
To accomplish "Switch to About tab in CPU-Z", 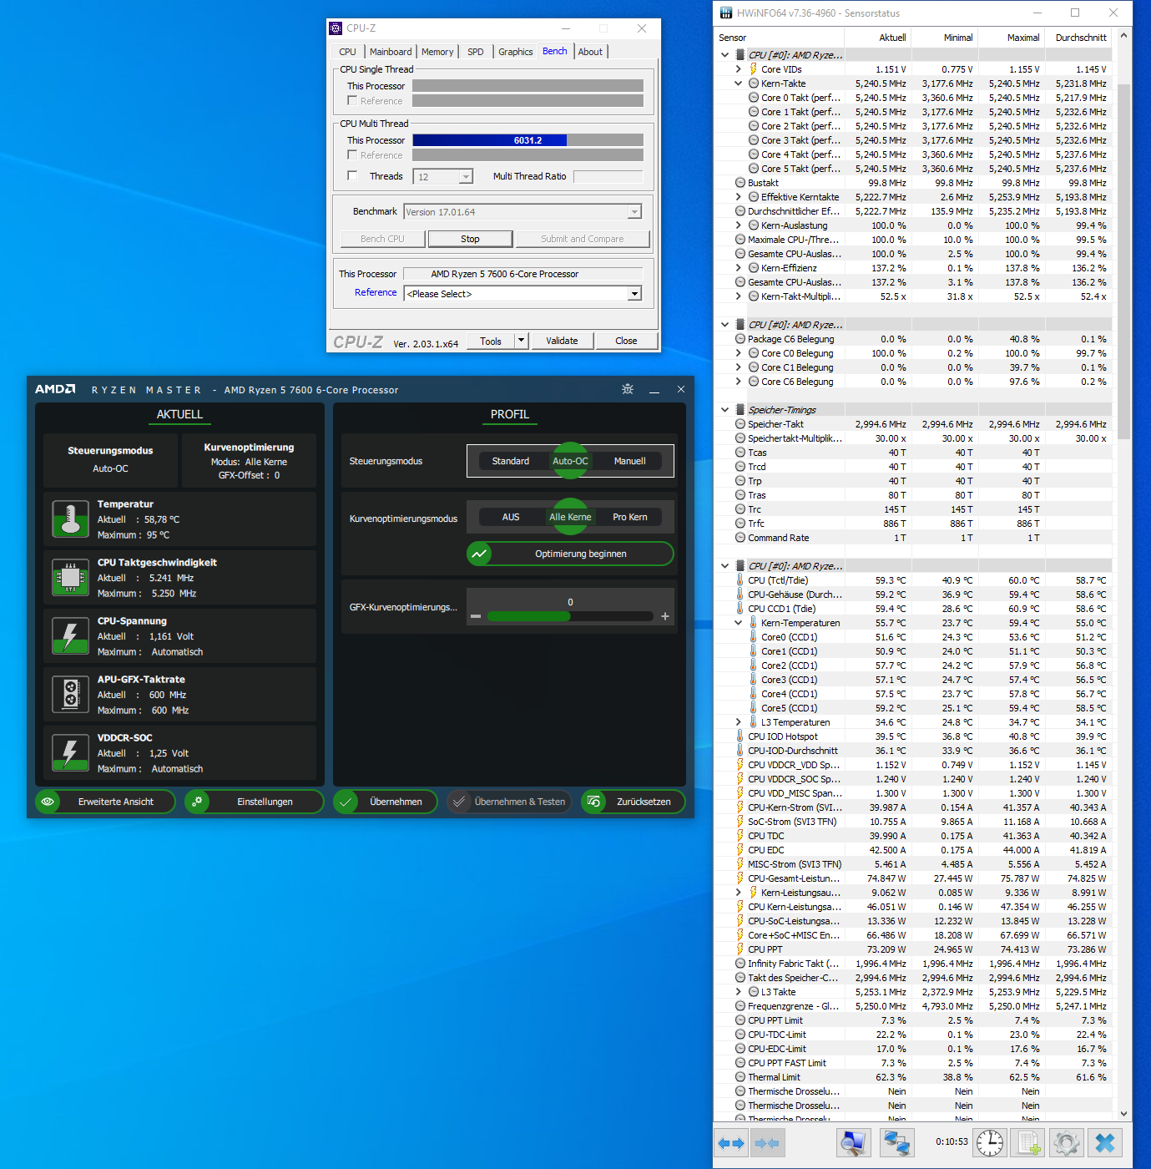I will click(590, 52).
